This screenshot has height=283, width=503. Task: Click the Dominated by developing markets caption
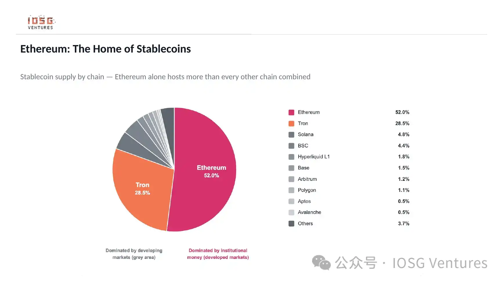pyautogui.click(x=134, y=254)
